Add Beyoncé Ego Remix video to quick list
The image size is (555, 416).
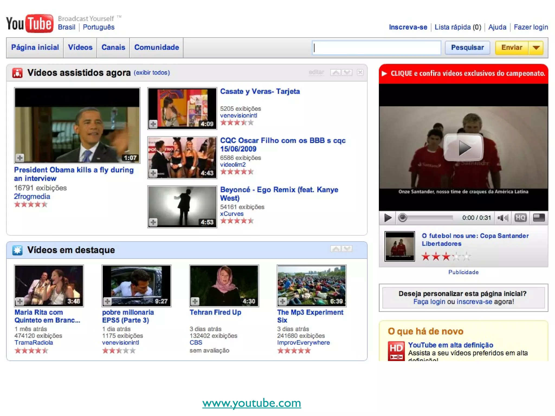coord(153,222)
